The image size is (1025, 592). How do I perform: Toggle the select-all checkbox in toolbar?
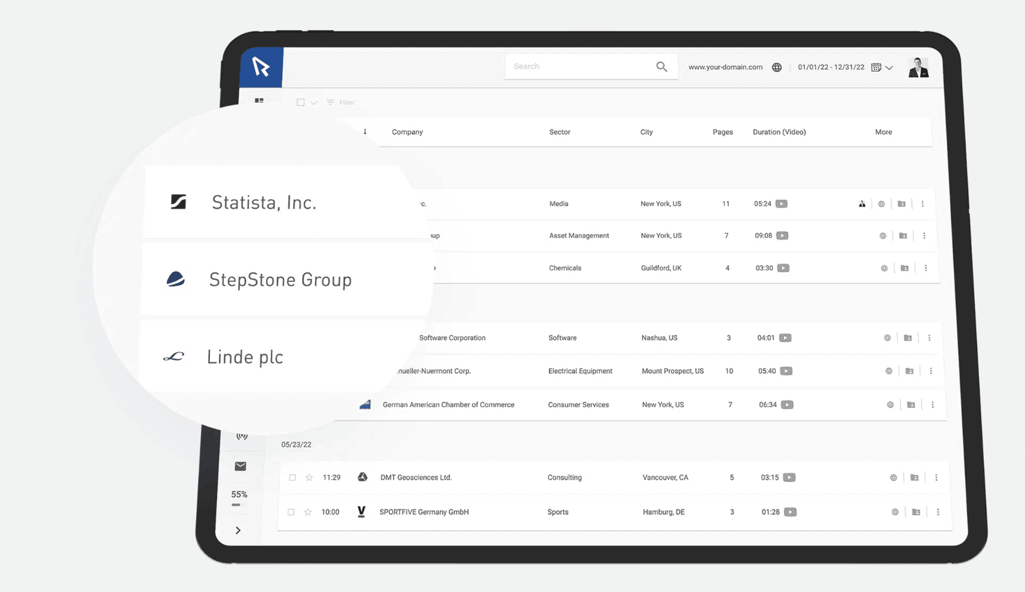(300, 102)
